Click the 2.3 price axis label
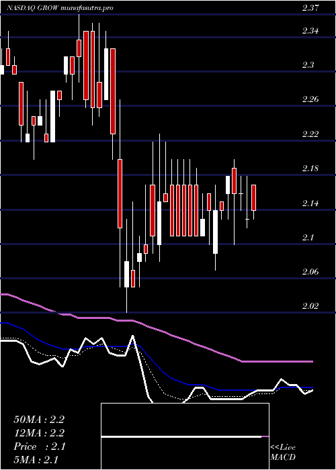Screen dimensions: 336x470 point(308,65)
